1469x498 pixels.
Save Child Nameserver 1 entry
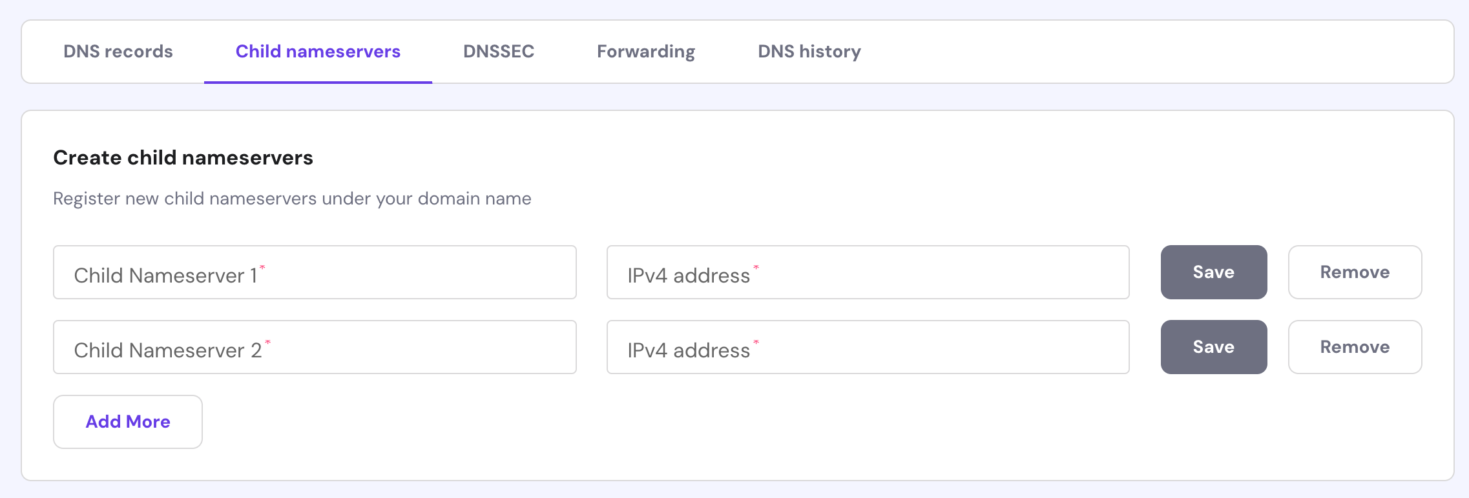click(x=1214, y=272)
